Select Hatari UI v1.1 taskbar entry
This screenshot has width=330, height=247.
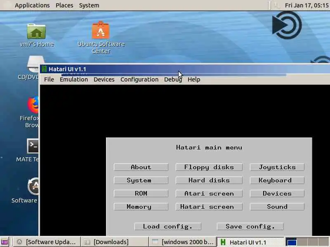[x=250, y=242]
